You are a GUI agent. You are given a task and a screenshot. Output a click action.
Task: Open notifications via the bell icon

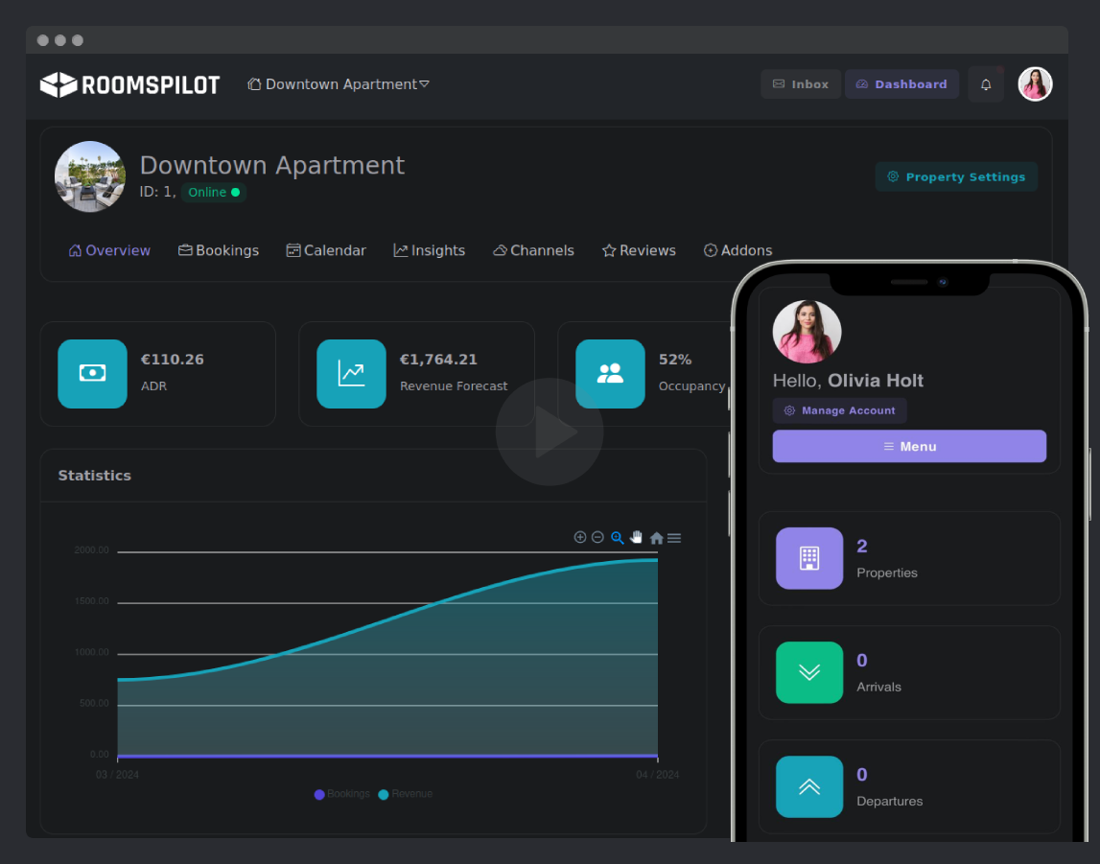tap(986, 84)
